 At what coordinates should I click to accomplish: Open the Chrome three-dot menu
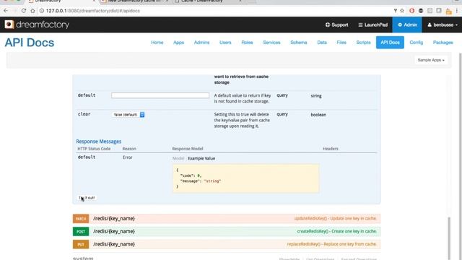(x=457, y=11)
